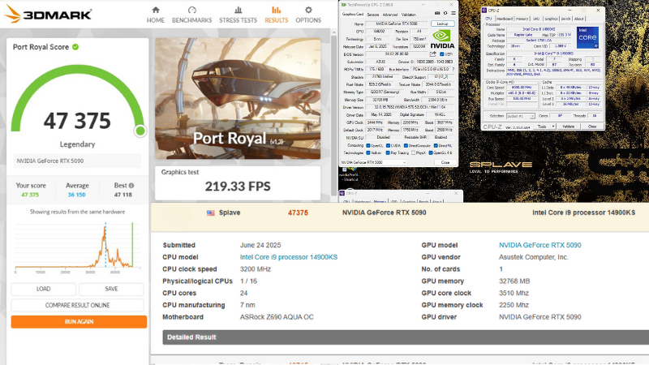Open the Intel Core i9 processor 14900KS CPU model link
Image resolution: width=649 pixels, height=365 pixels.
(x=289, y=257)
